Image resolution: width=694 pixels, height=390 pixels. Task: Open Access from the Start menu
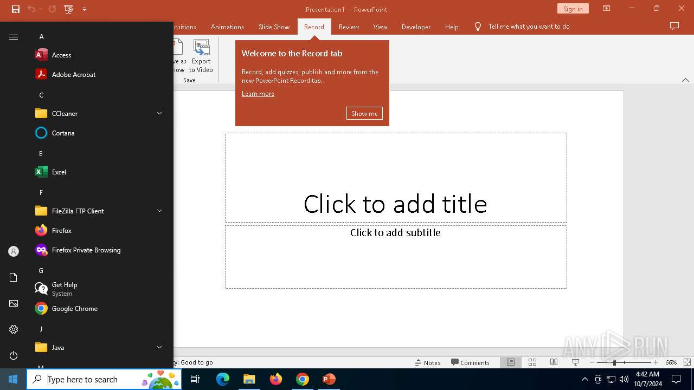[100, 55]
